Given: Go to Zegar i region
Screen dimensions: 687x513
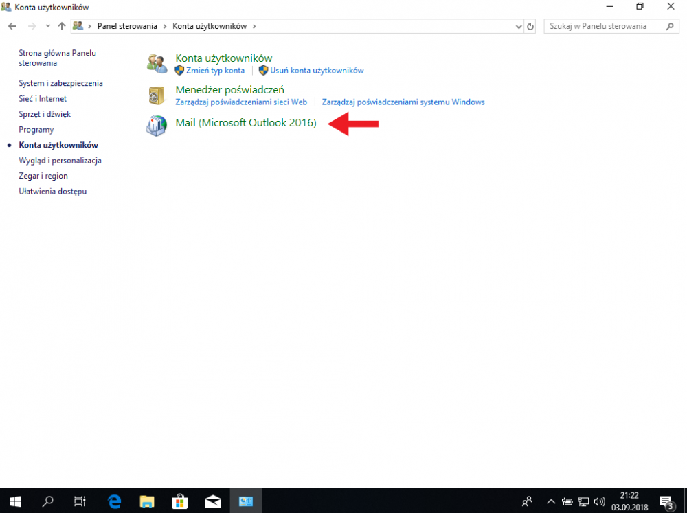Looking at the screenshot, I should coord(43,176).
